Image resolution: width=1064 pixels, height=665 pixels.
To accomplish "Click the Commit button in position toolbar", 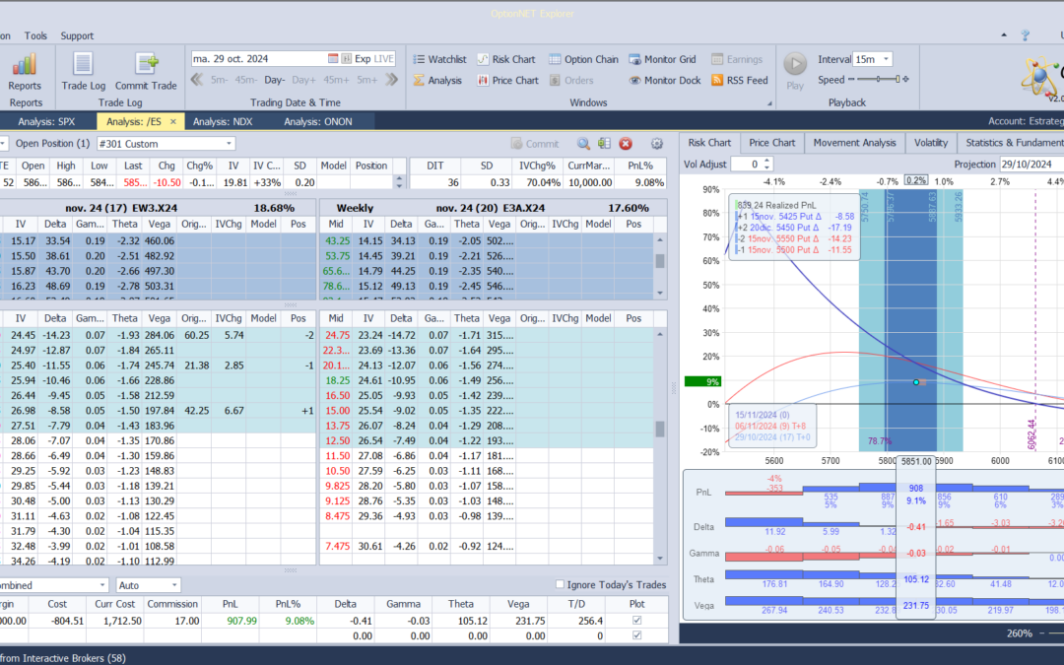I will coord(535,143).
